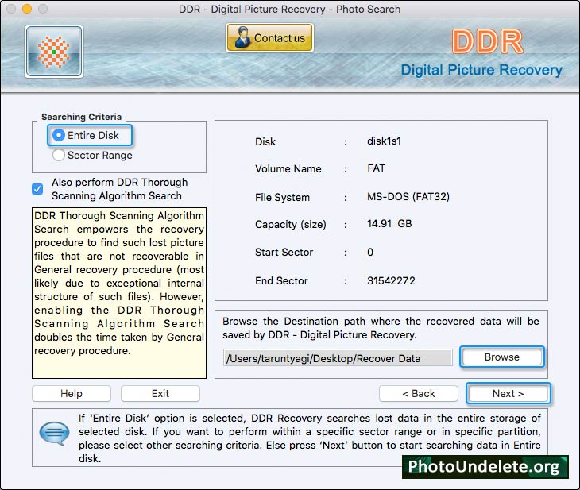Image resolution: width=580 pixels, height=490 pixels.
Task: Click the Start Sector label
Action: click(x=284, y=253)
